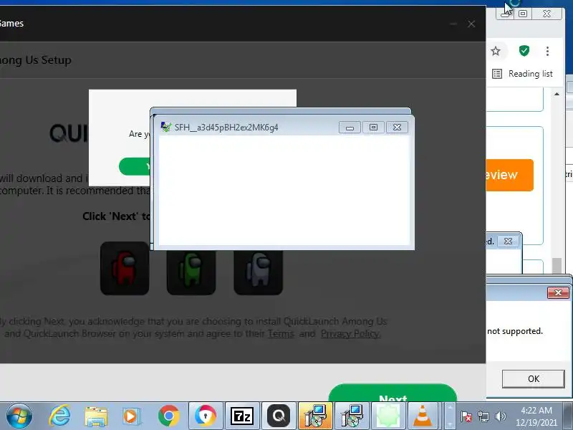Viewport: 573px width, 430px height.
Task: Click the Show Desktop strip at taskbar end
Action: tap(568, 416)
